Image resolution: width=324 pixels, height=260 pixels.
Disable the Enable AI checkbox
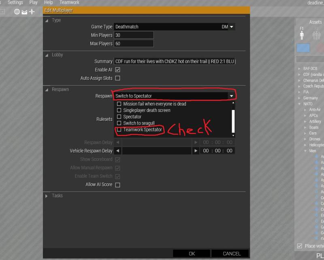(118, 70)
